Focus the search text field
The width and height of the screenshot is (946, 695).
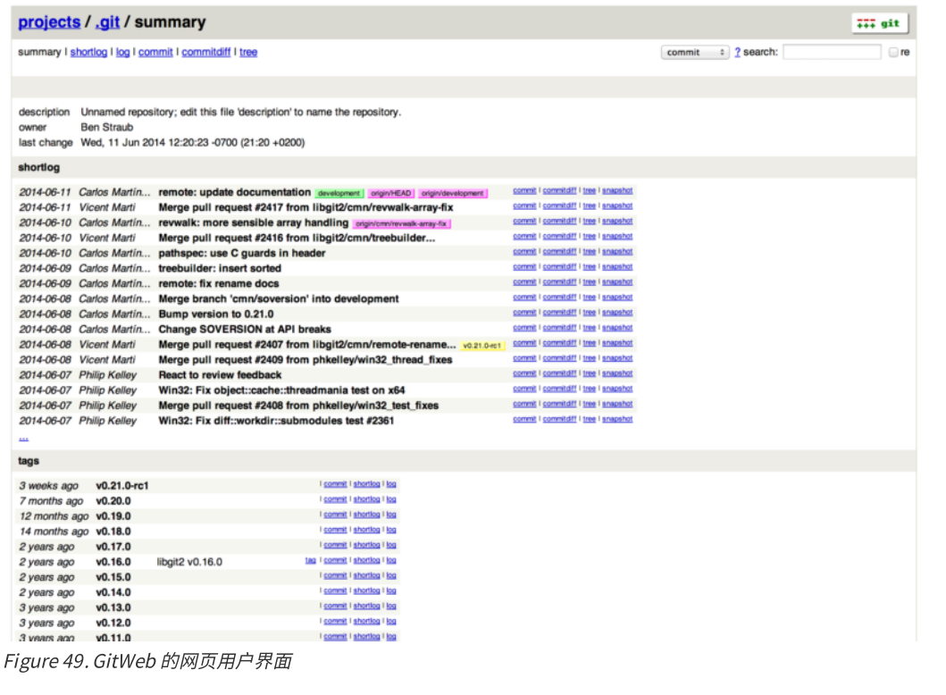pos(832,53)
